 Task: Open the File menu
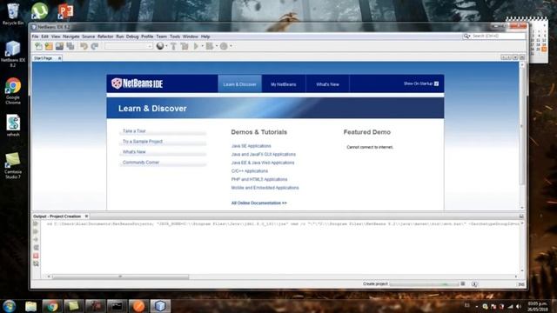tap(35, 37)
